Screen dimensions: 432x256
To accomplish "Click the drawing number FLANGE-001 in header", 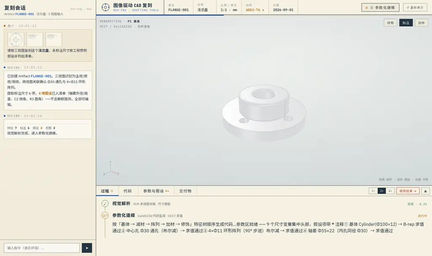I will [178, 10].
